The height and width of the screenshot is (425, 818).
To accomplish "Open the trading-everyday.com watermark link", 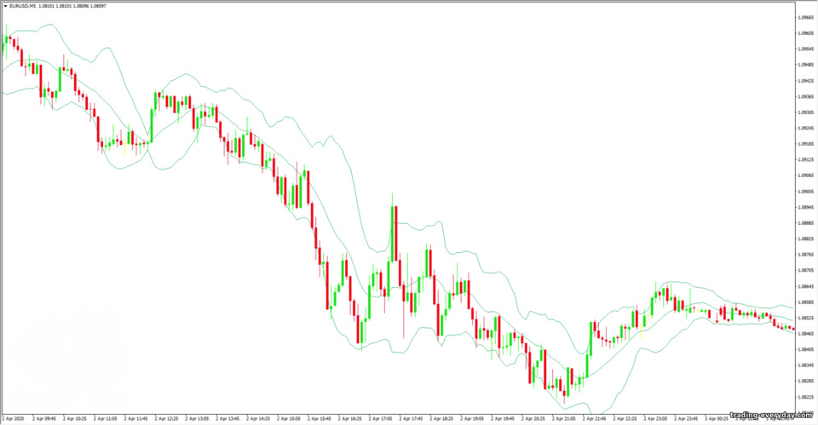I will pos(771,416).
